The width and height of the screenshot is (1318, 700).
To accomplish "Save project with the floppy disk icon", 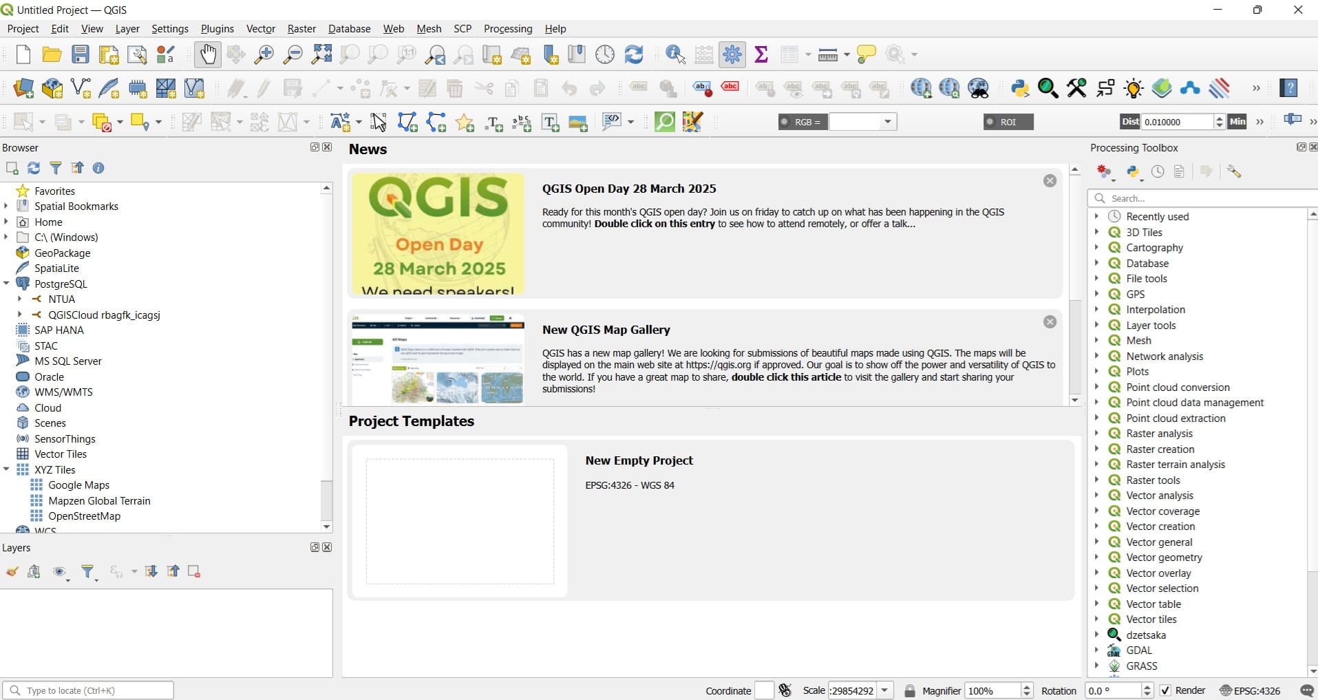I will point(81,54).
